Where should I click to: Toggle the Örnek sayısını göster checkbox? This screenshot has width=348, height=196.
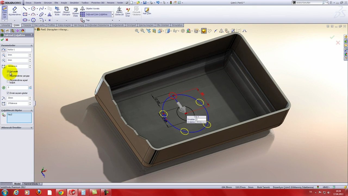pos(8,93)
